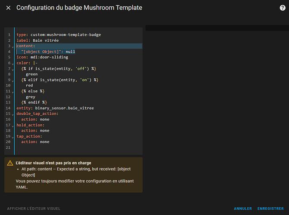Click 'Vous pouvez toujours modifier votre configuration' text
The height and width of the screenshot is (215, 289).
pyautogui.click(x=75, y=184)
